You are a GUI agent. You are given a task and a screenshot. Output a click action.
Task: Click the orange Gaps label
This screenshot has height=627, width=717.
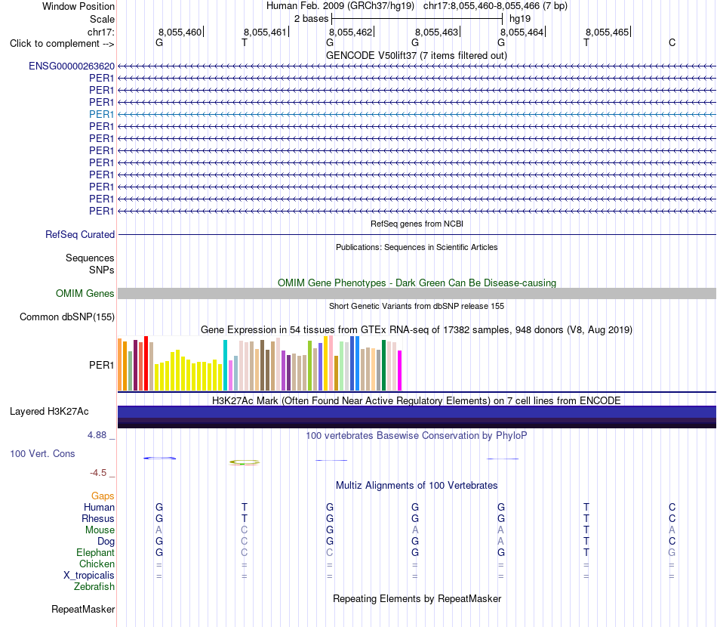pos(103,496)
